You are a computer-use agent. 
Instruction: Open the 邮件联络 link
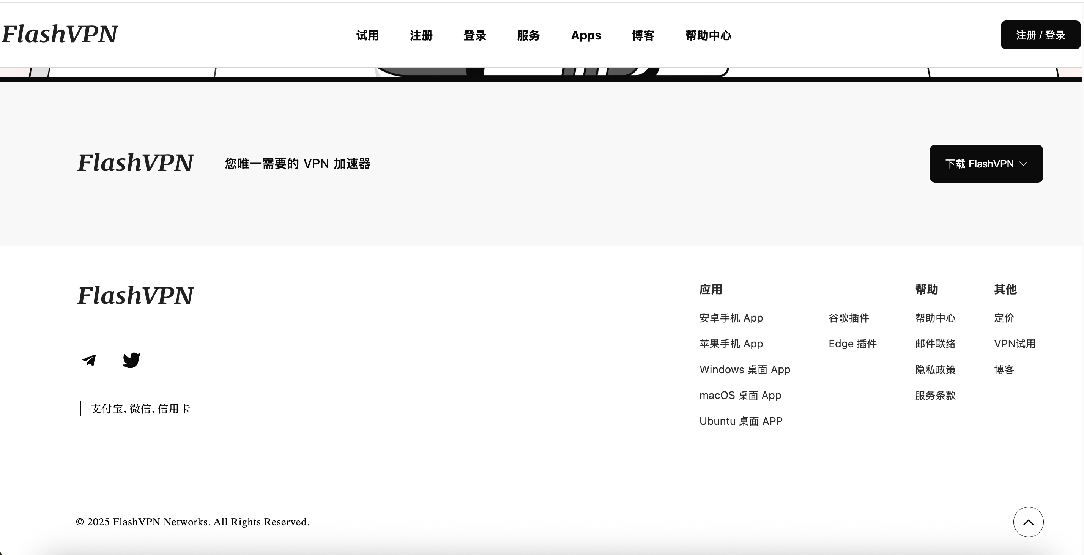click(936, 344)
